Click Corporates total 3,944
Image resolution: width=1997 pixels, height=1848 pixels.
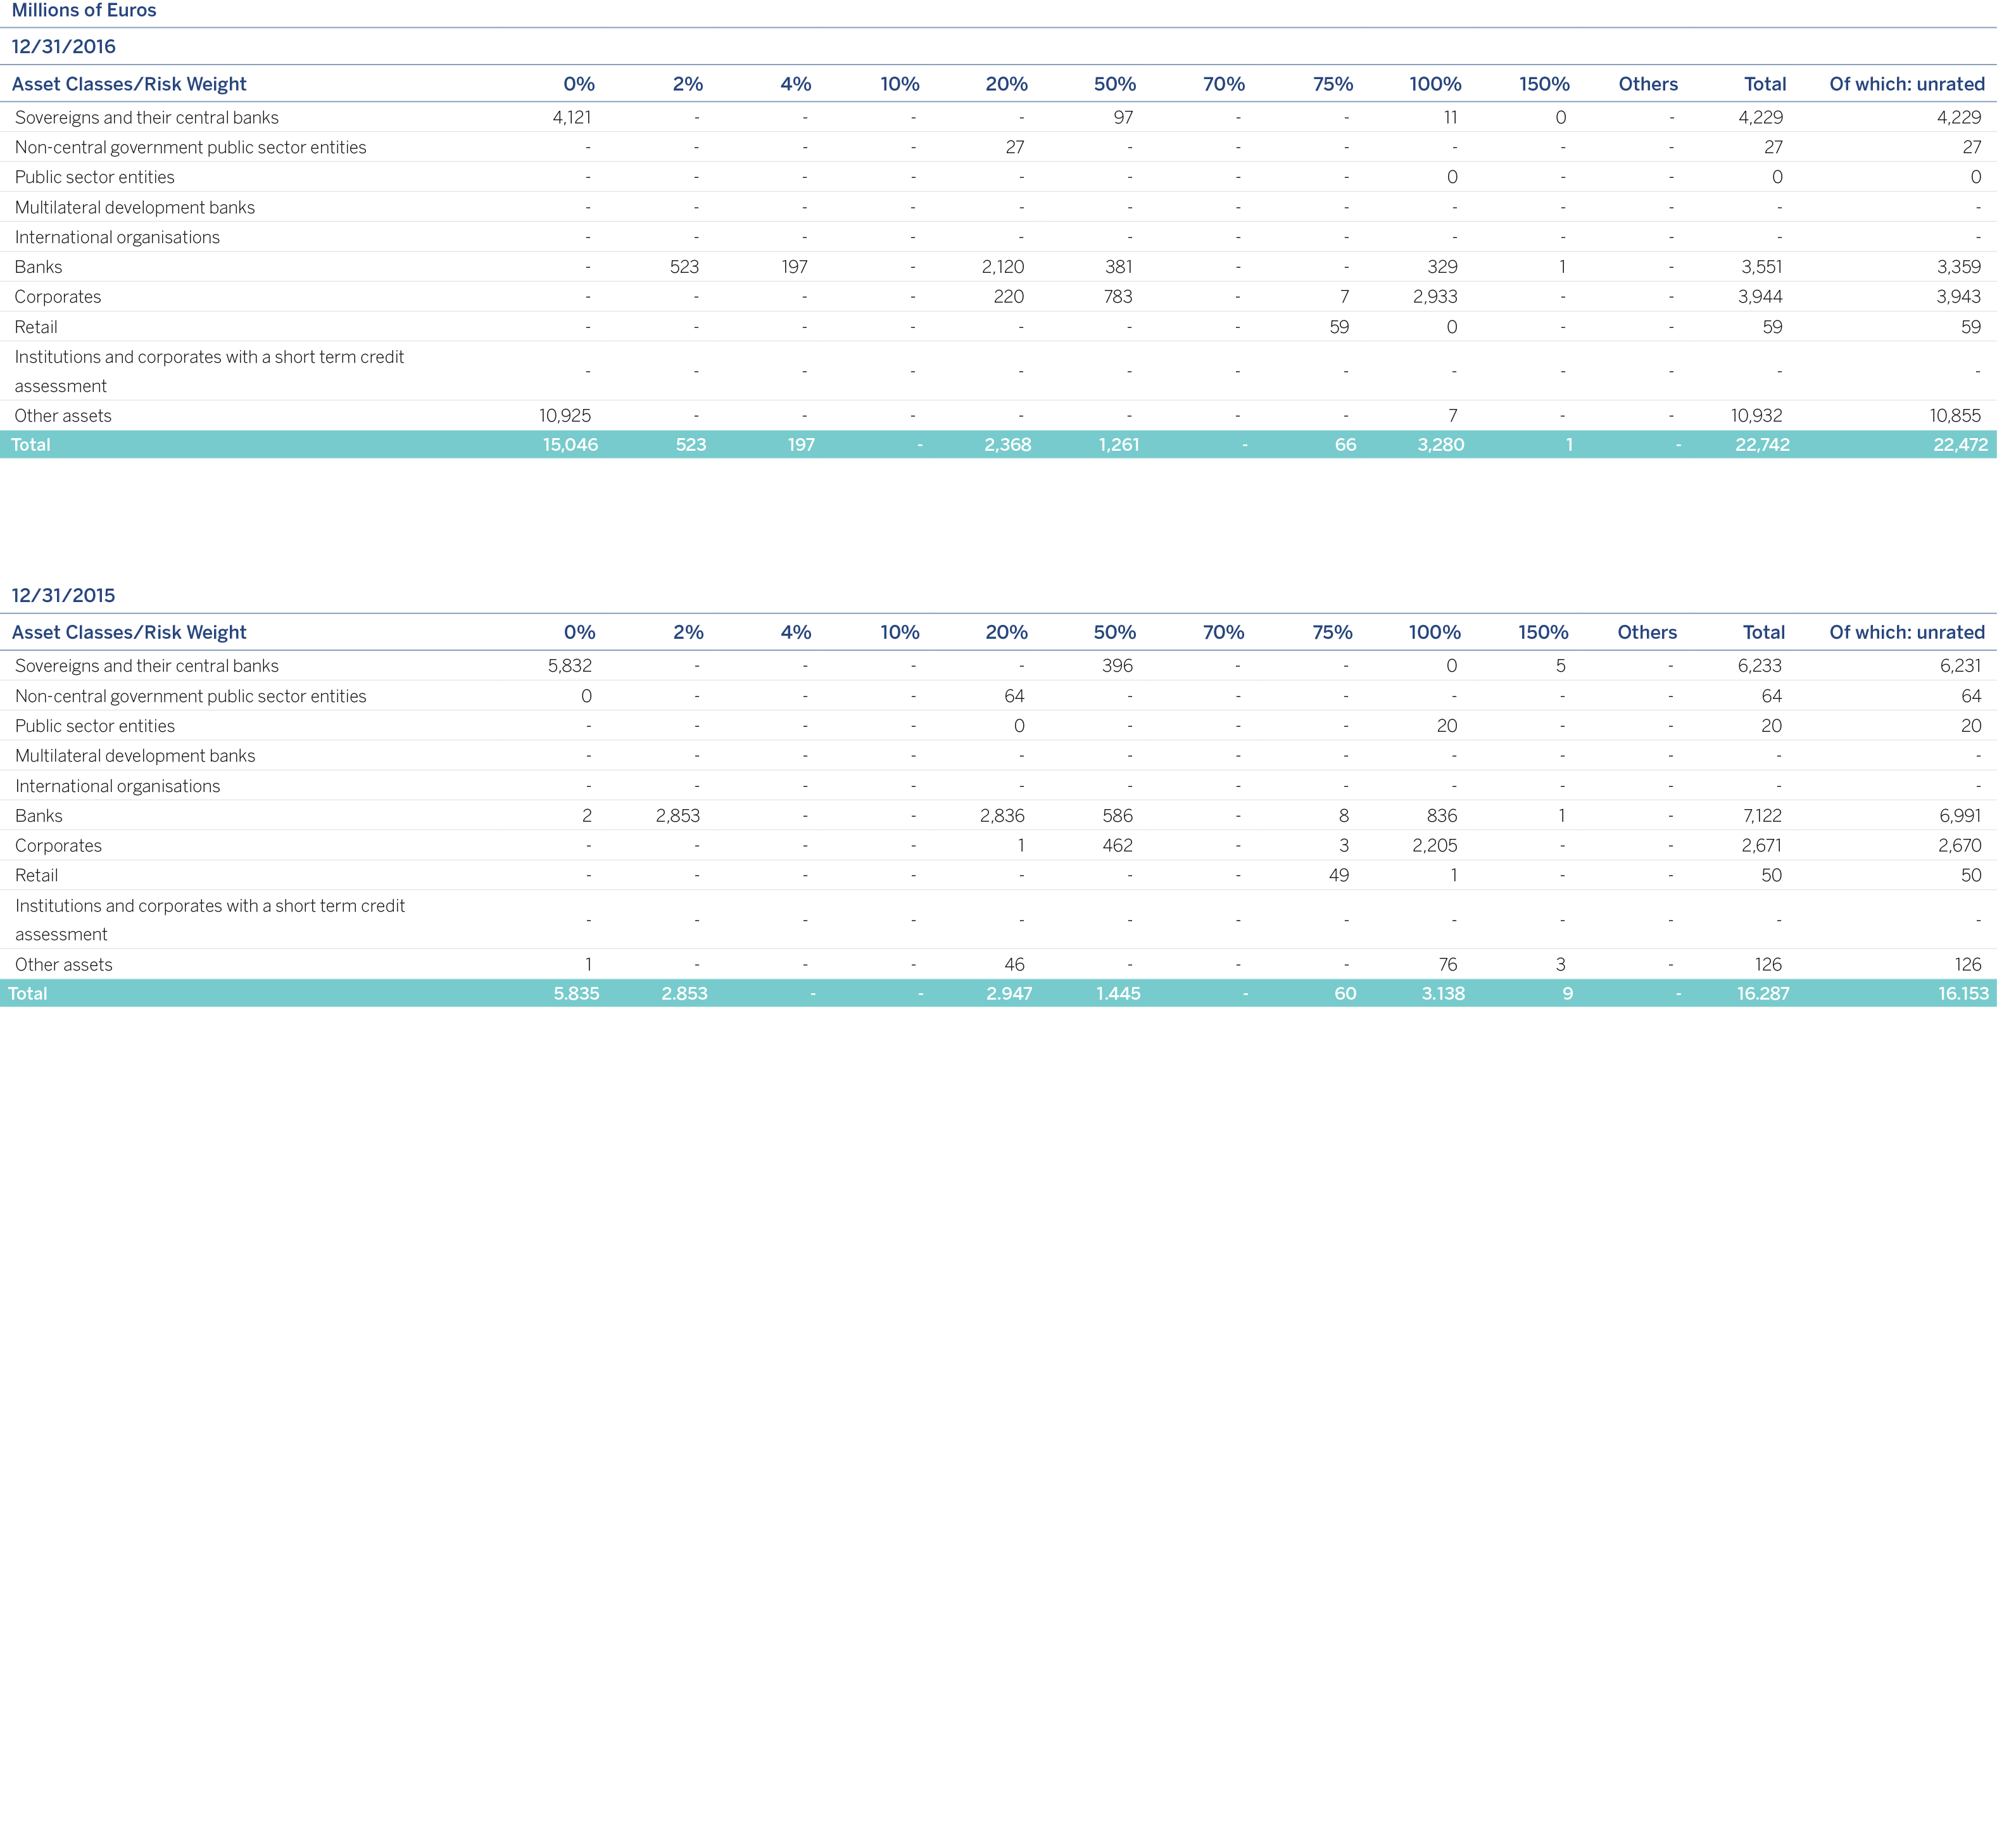click(x=1761, y=298)
